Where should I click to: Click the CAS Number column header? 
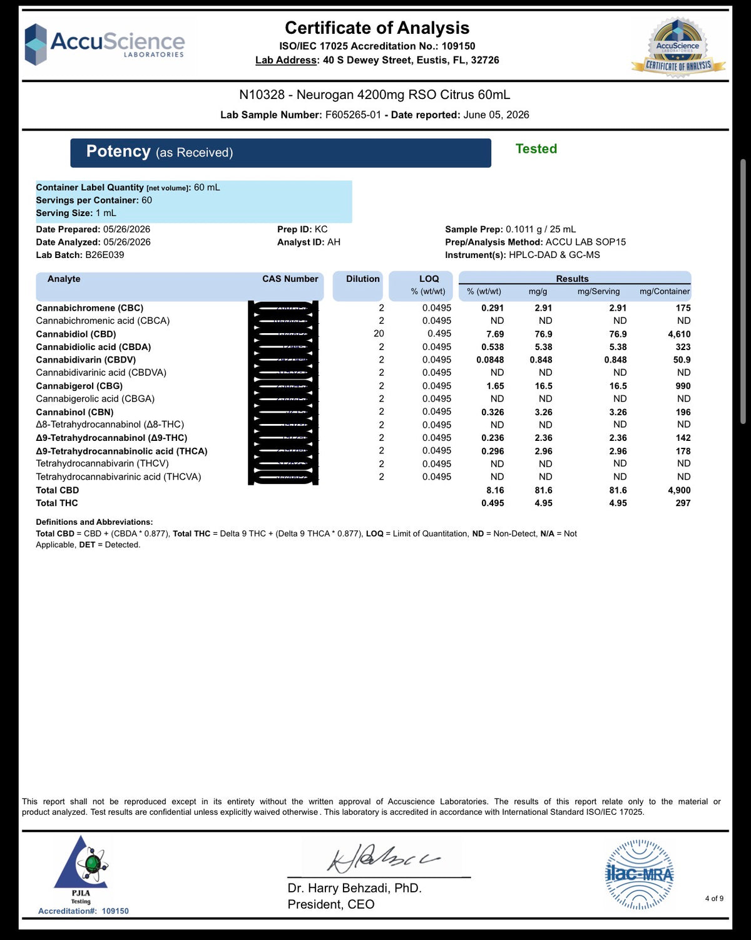coord(290,279)
